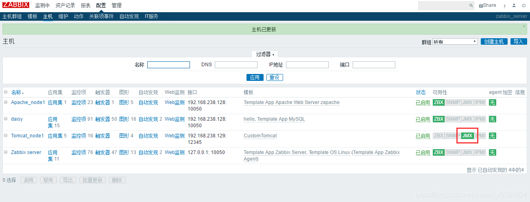Click the 重设 filter button

click(275, 77)
